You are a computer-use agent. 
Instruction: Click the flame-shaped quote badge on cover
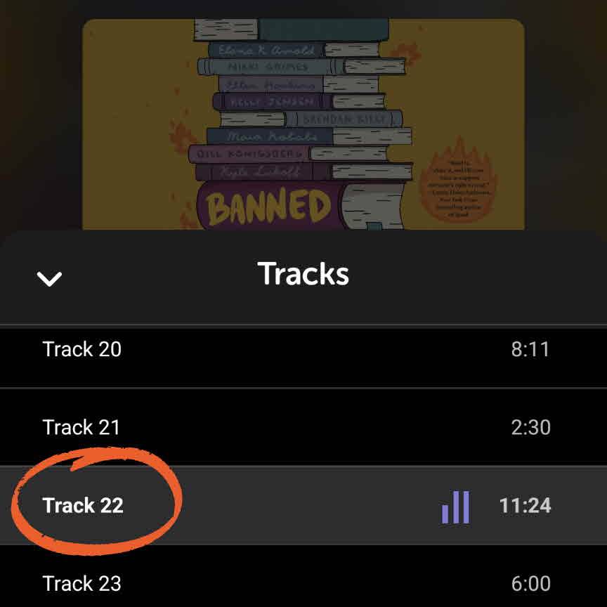pos(459,181)
